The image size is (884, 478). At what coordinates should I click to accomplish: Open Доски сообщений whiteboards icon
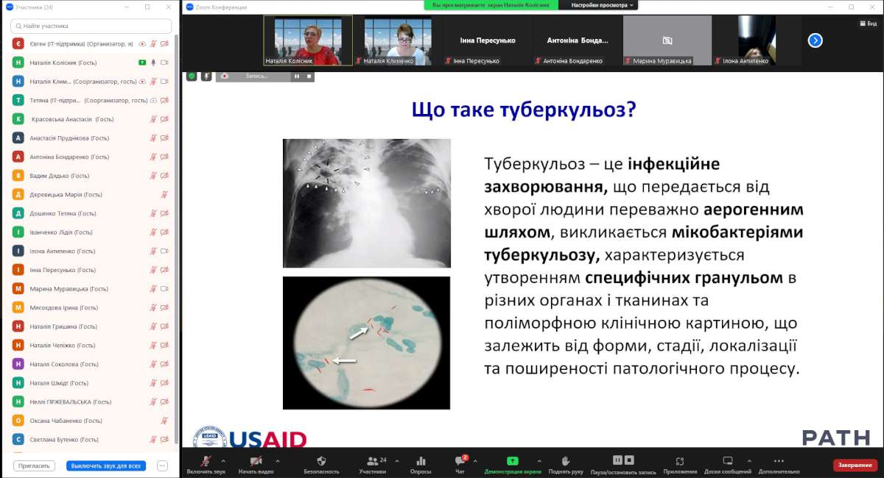[727, 461]
